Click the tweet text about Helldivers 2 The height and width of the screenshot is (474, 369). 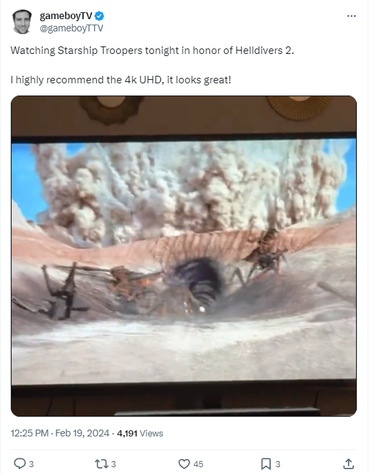tap(152, 50)
